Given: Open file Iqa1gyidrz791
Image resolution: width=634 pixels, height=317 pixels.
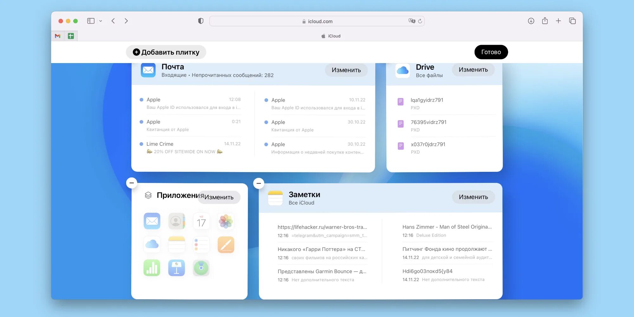Looking at the screenshot, I should [446, 104].
